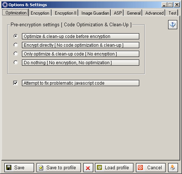Select 'Optimize & clean-up code before encryption' radio

(x=16, y=36)
